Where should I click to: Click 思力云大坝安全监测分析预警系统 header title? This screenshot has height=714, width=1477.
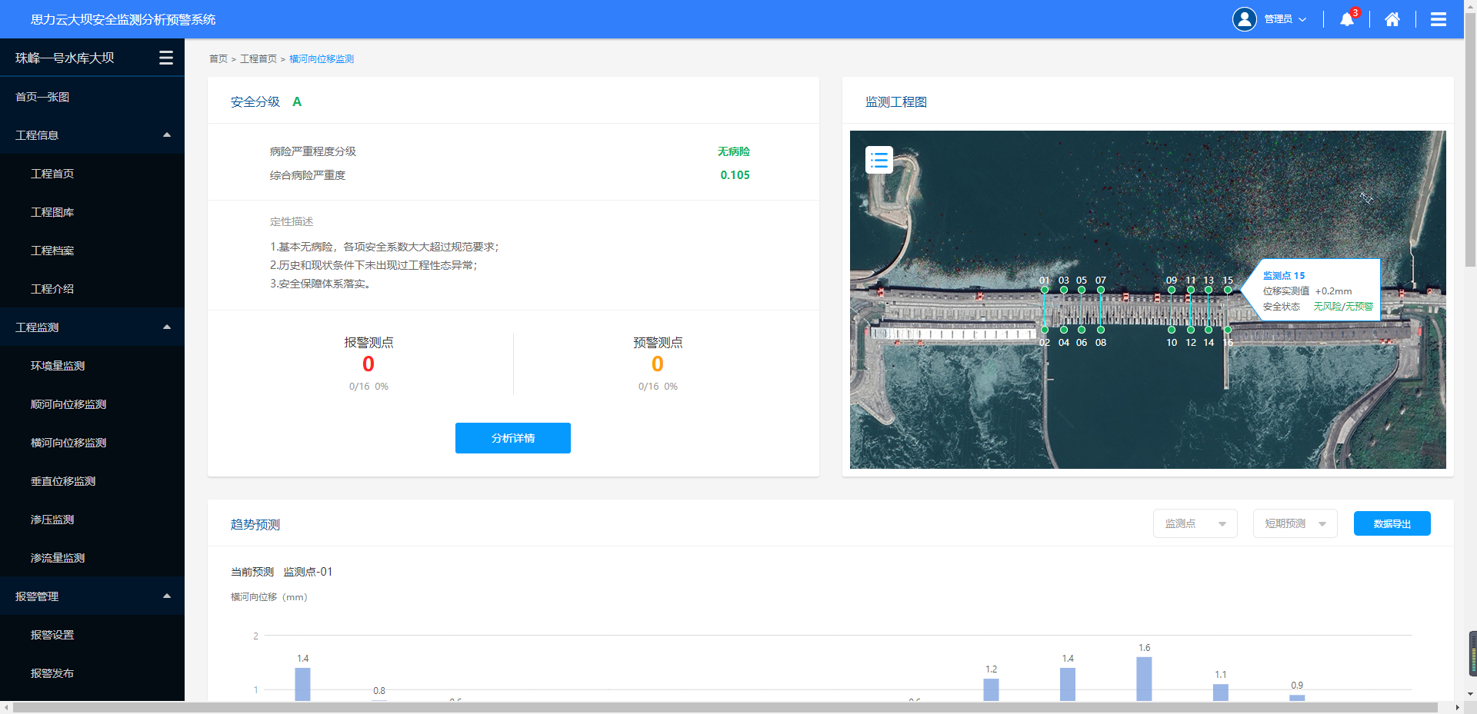123,19
